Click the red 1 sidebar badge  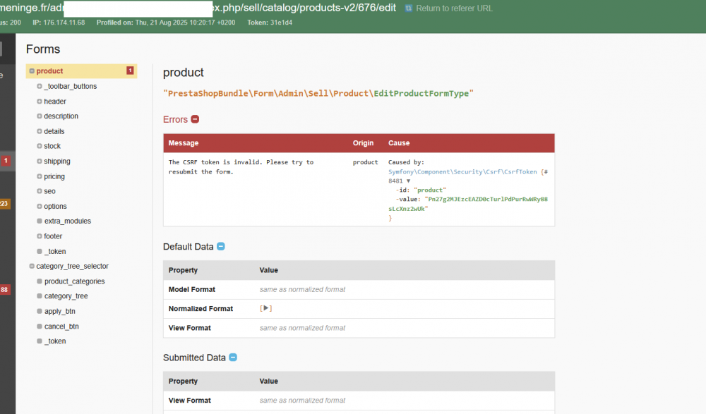click(6, 161)
